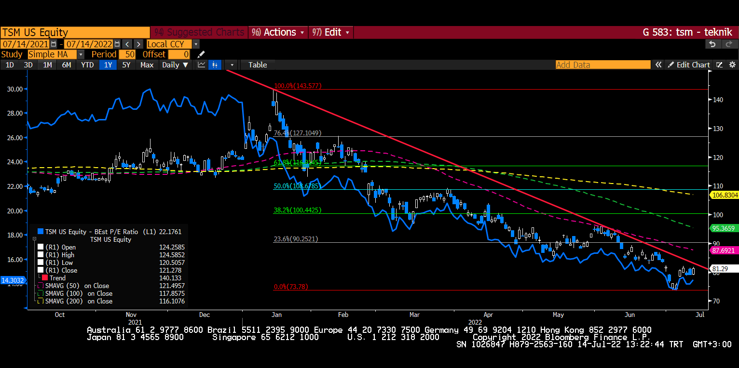Click the 87.6921 magenta axis value tag

725,250
